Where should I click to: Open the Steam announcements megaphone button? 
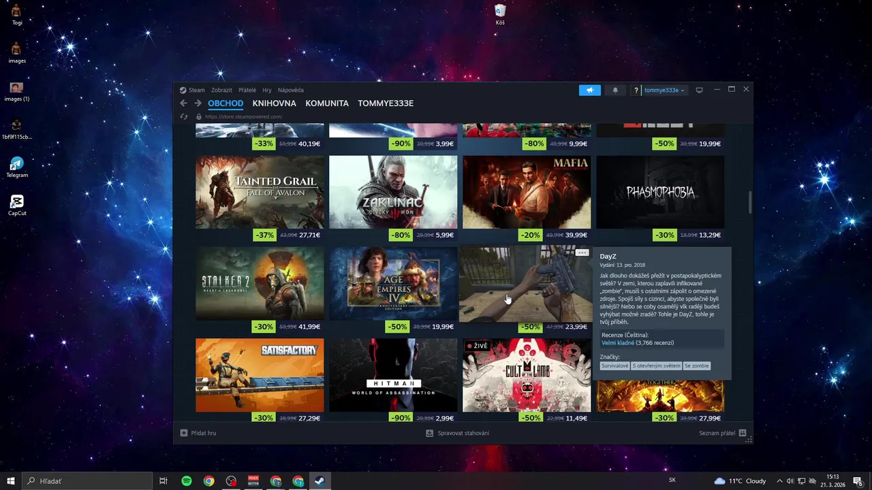pyautogui.click(x=590, y=90)
